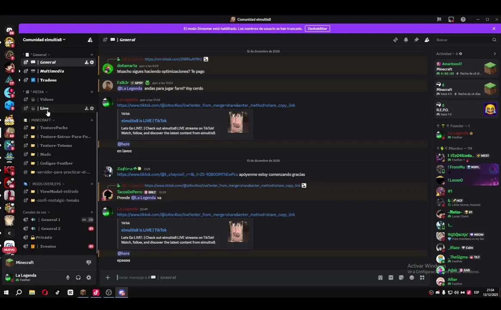Open first elmultis8 is LIVE TikTok link

pos(144,121)
